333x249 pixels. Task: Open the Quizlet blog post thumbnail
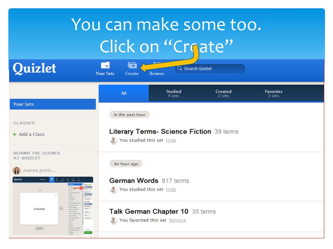pyautogui.click(x=53, y=206)
